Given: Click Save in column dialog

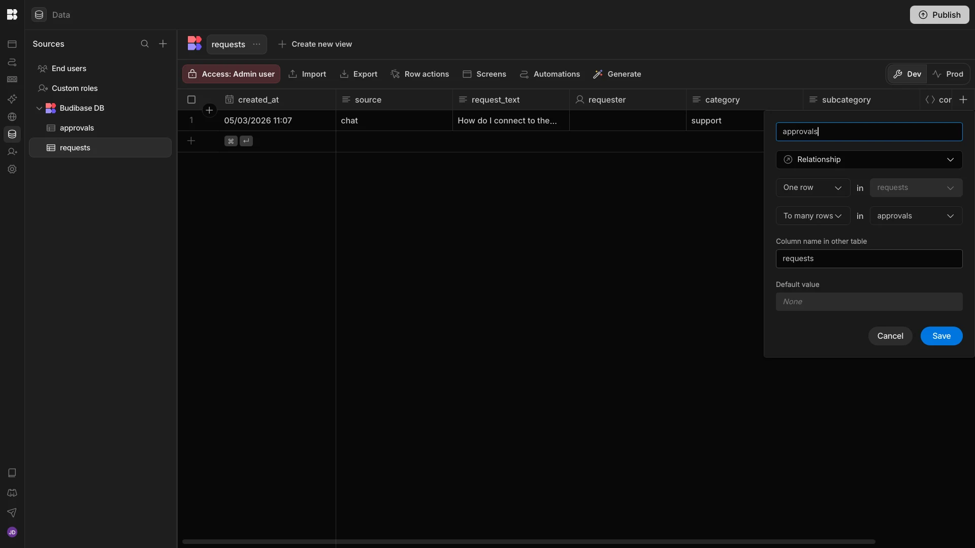Looking at the screenshot, I should click(941, 336).
